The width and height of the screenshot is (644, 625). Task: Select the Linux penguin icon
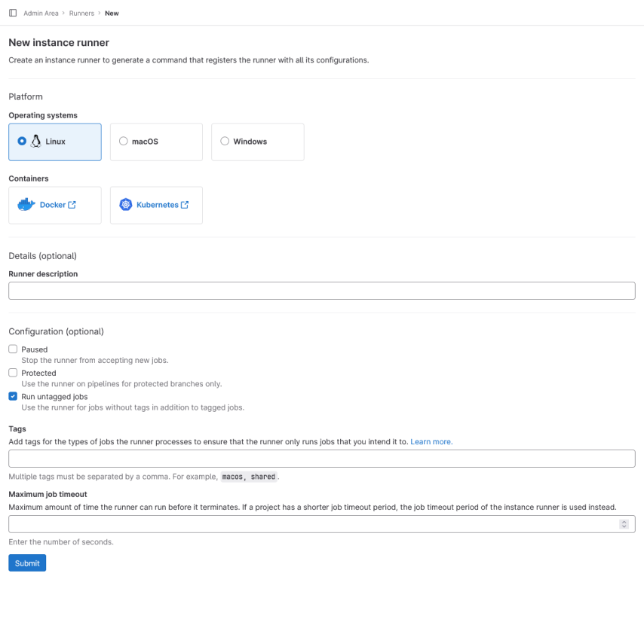coord(35,142)
